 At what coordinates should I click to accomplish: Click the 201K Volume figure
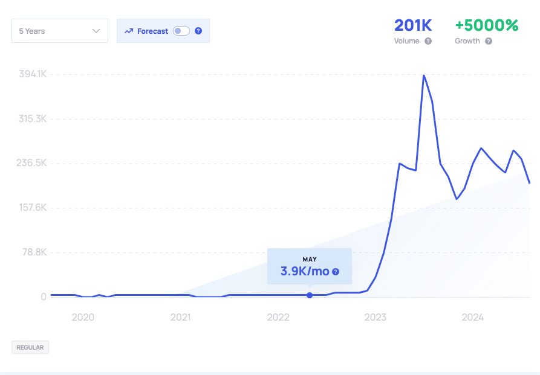[x=413, y=25]
